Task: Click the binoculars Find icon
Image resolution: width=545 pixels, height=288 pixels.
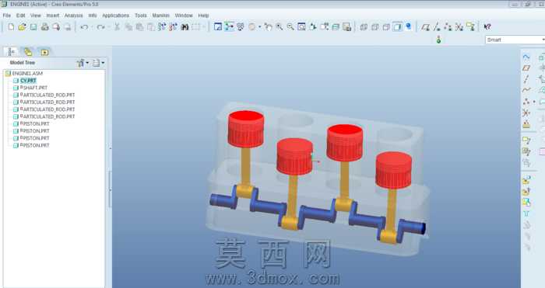Action: click(x=185, y=26)
